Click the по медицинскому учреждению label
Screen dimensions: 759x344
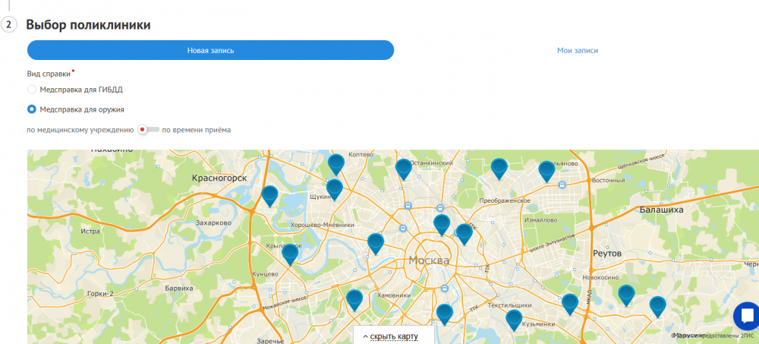[80, 130]
